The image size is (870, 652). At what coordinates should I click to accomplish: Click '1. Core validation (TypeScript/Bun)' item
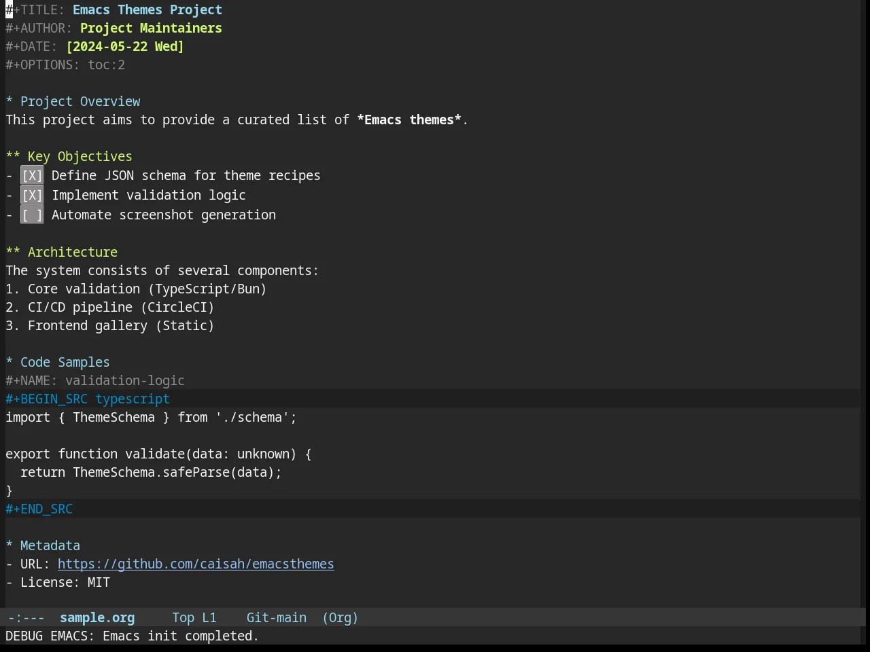(x=136, y=289)
